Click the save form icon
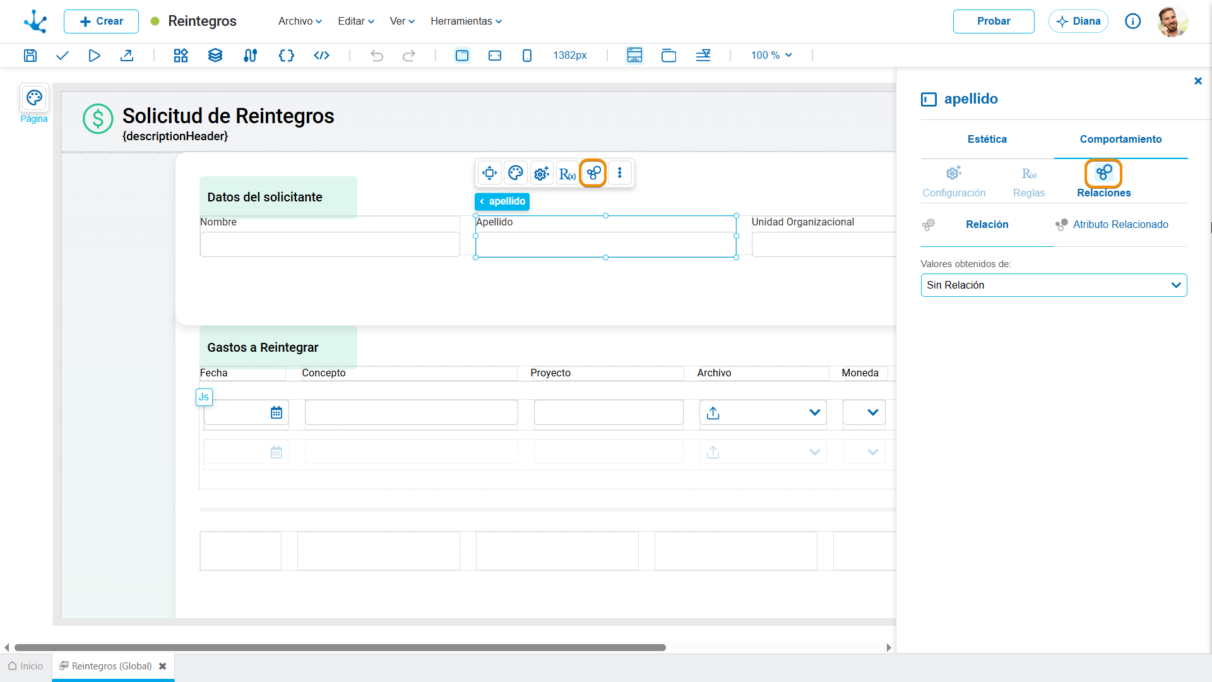 pyautogui.click(x=30, y=56)
